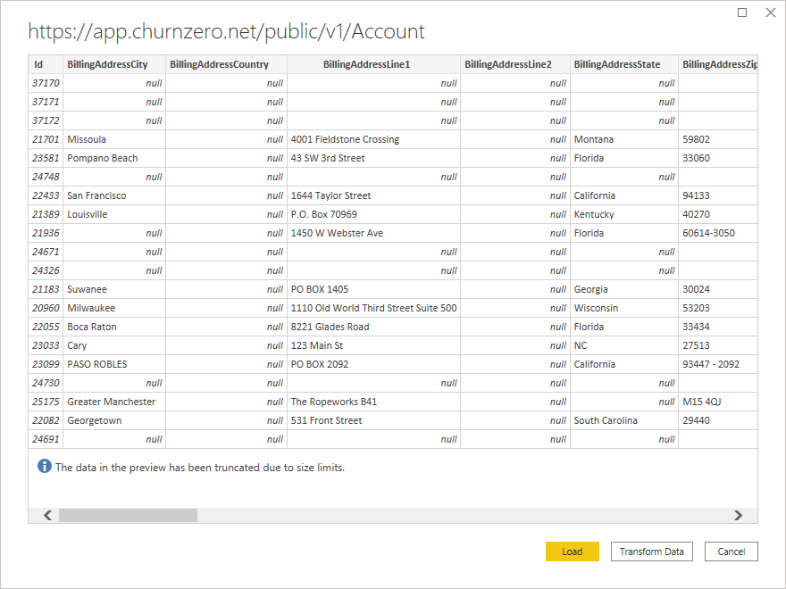
Task: Click the Id cell 24748
Action: tap(46, 177)
